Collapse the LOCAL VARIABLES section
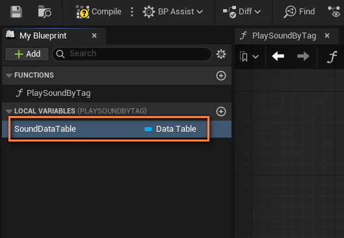 point(9,112)
